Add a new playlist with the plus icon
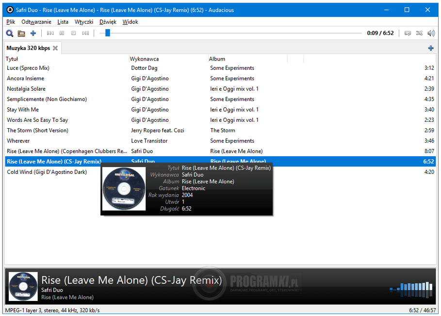The height and width of the screenshot is (316, 441). [431, 48]
